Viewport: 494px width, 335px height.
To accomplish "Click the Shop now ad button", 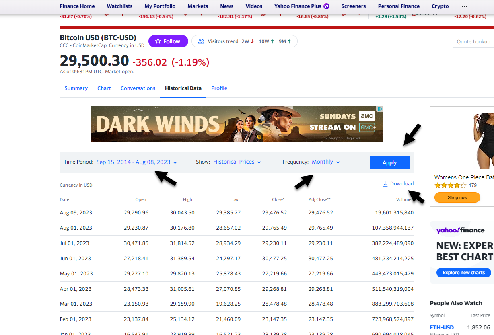I will click(457, 197).
